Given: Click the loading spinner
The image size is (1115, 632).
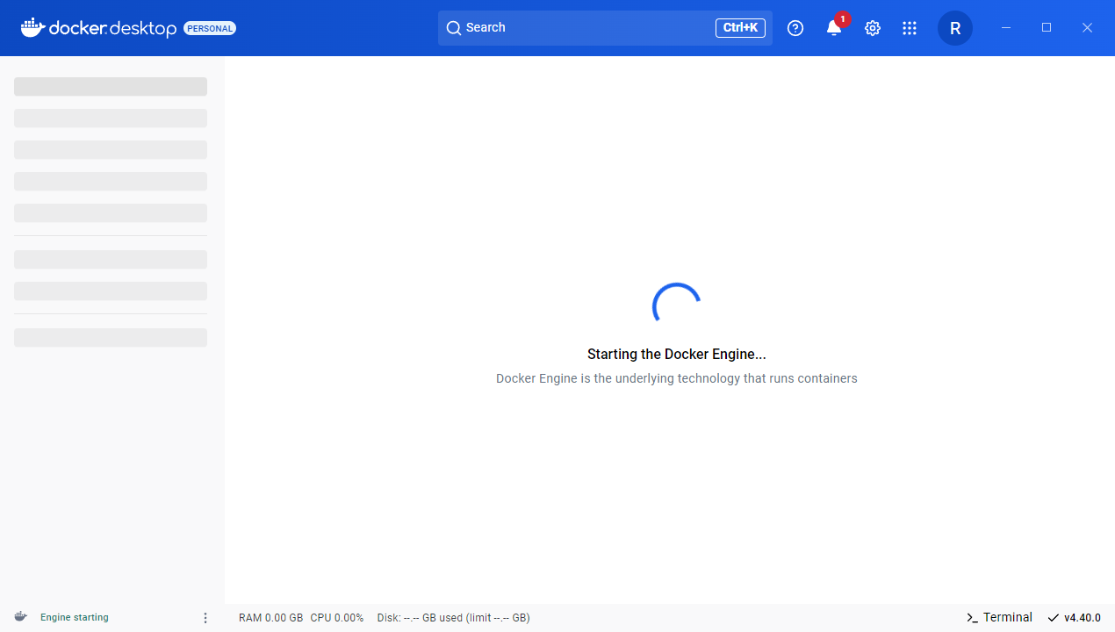Looking at the screenshot, I should [677, 306].
